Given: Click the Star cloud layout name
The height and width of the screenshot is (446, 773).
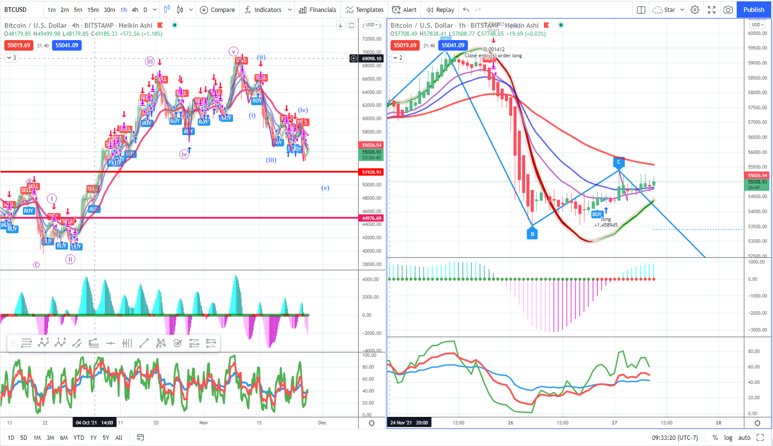Looking at the screenshot, I should [x=664, y=10].
